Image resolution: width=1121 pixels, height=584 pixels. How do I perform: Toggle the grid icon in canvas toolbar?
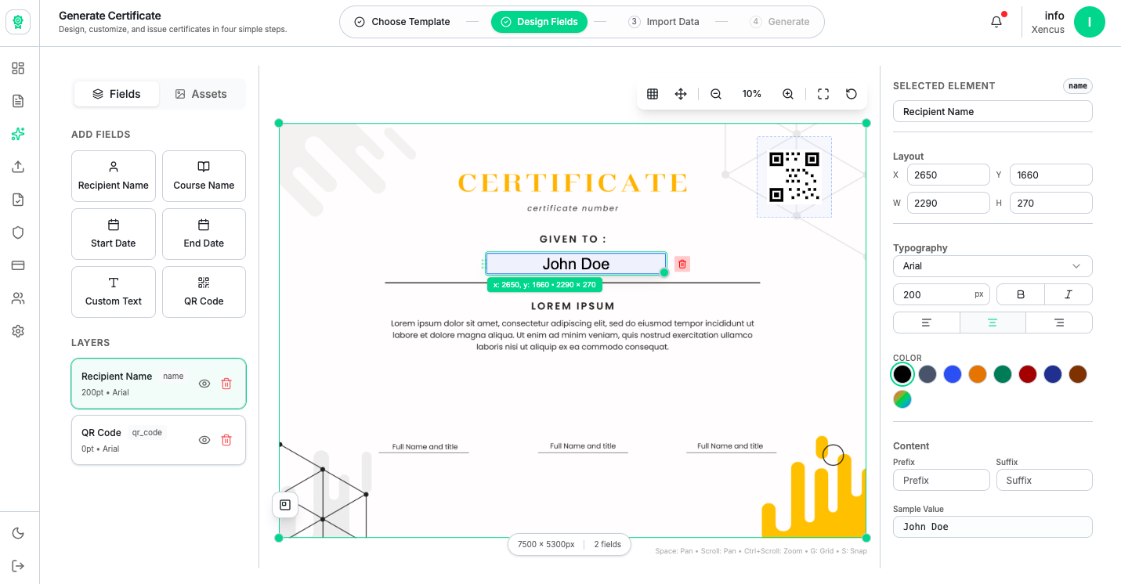tap(653, 94)
